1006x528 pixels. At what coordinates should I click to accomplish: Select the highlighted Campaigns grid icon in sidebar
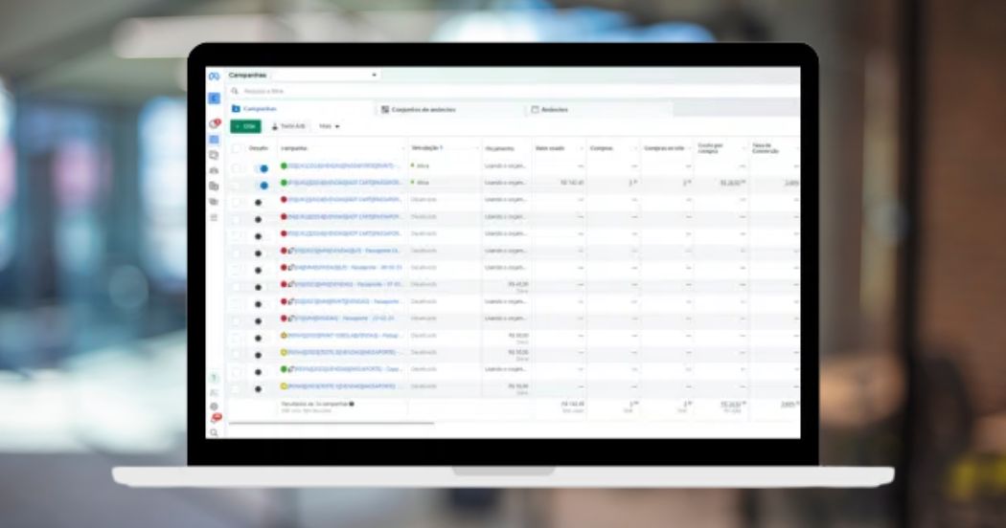(x=215, y=139)
